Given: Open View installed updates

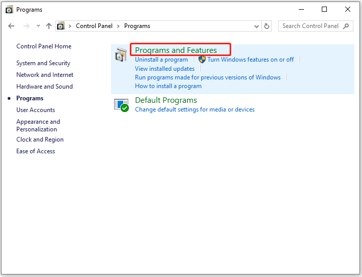Looking at the screenshot, I should click(164, 69).
